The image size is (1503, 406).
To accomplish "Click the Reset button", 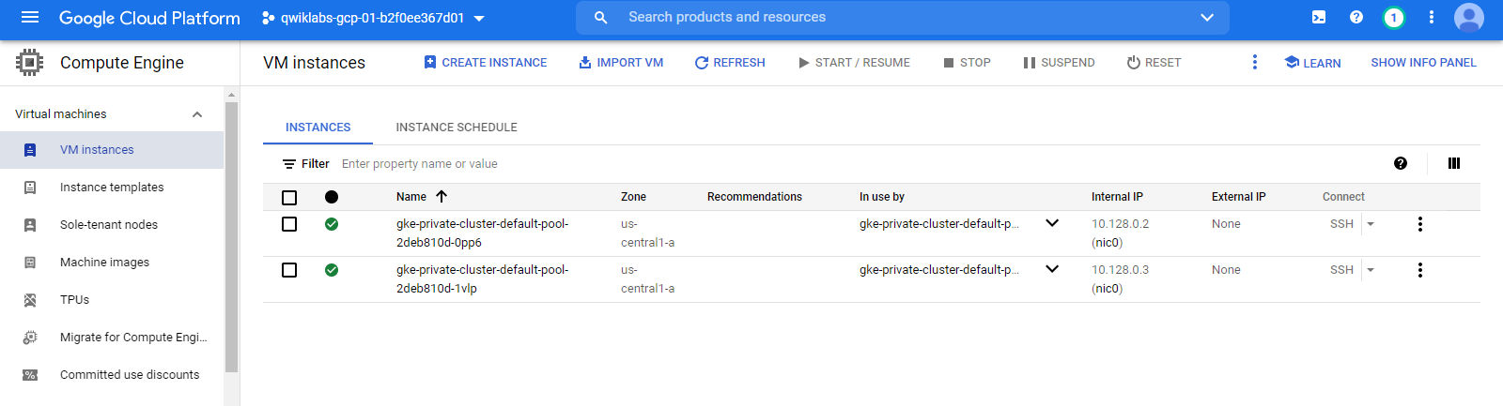I will pos(1154,63).
